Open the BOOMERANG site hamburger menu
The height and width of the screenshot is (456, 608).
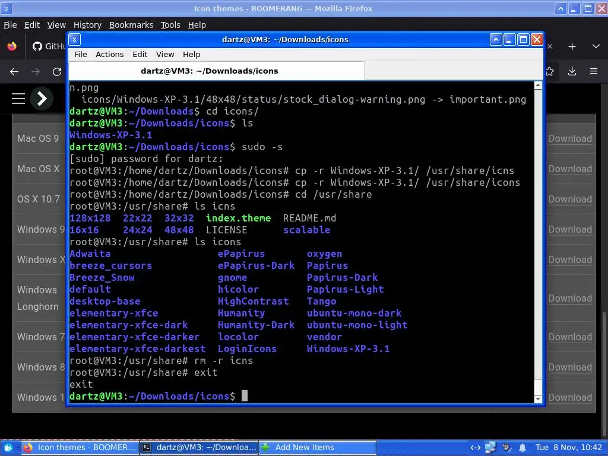(x=18, y=99)
